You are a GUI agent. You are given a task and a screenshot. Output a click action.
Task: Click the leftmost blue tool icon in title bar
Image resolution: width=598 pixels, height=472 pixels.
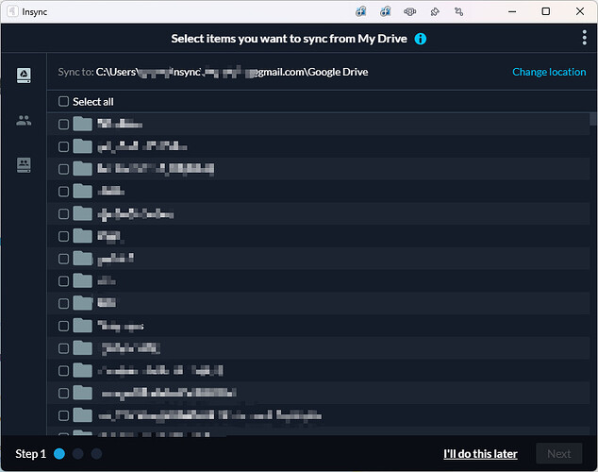(x=361, y=12)
